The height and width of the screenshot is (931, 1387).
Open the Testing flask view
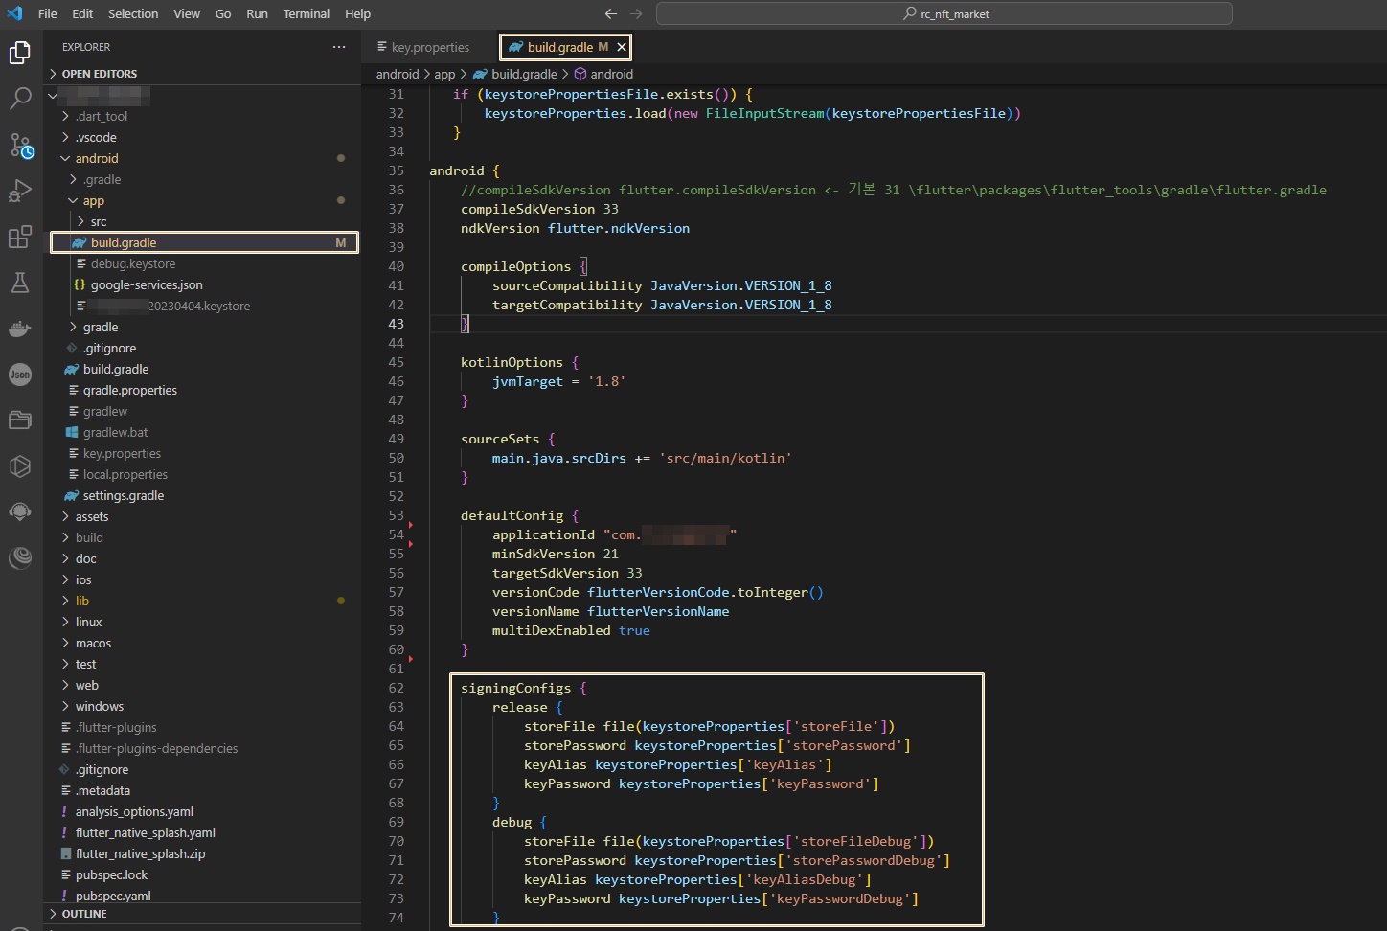pos(20,283)
